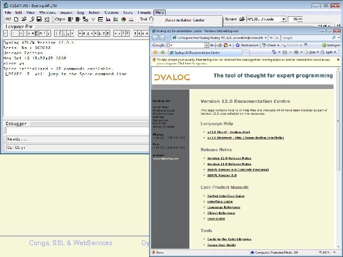Insert the logical OR symbol from the Language Bar

pyautogui.click(x=116, y=33)
